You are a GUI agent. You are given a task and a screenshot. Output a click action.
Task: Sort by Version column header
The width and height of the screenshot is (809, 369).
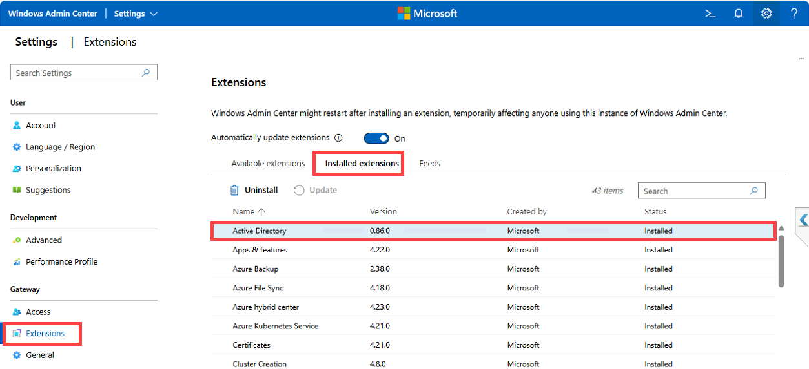384,211
